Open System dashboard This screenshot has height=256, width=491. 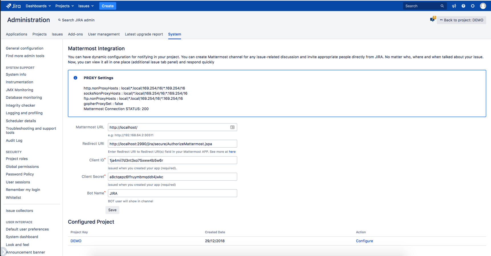(x=22, y=237)
